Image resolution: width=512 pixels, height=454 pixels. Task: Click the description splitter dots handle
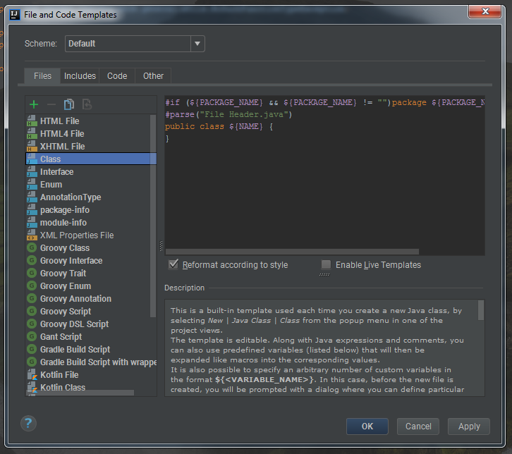point(324,274)
